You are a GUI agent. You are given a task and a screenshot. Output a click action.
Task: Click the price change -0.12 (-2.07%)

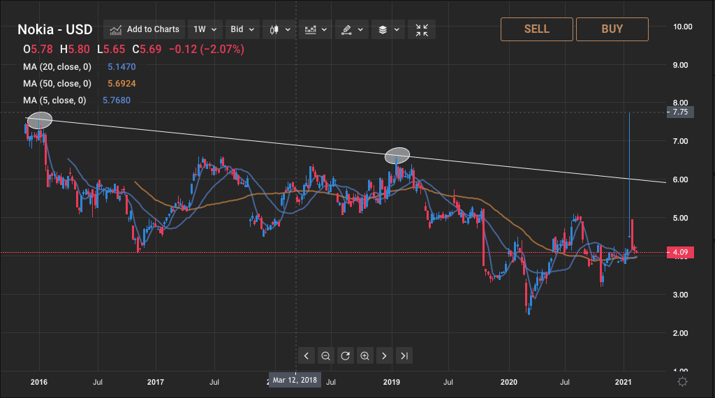click(207, 50)
